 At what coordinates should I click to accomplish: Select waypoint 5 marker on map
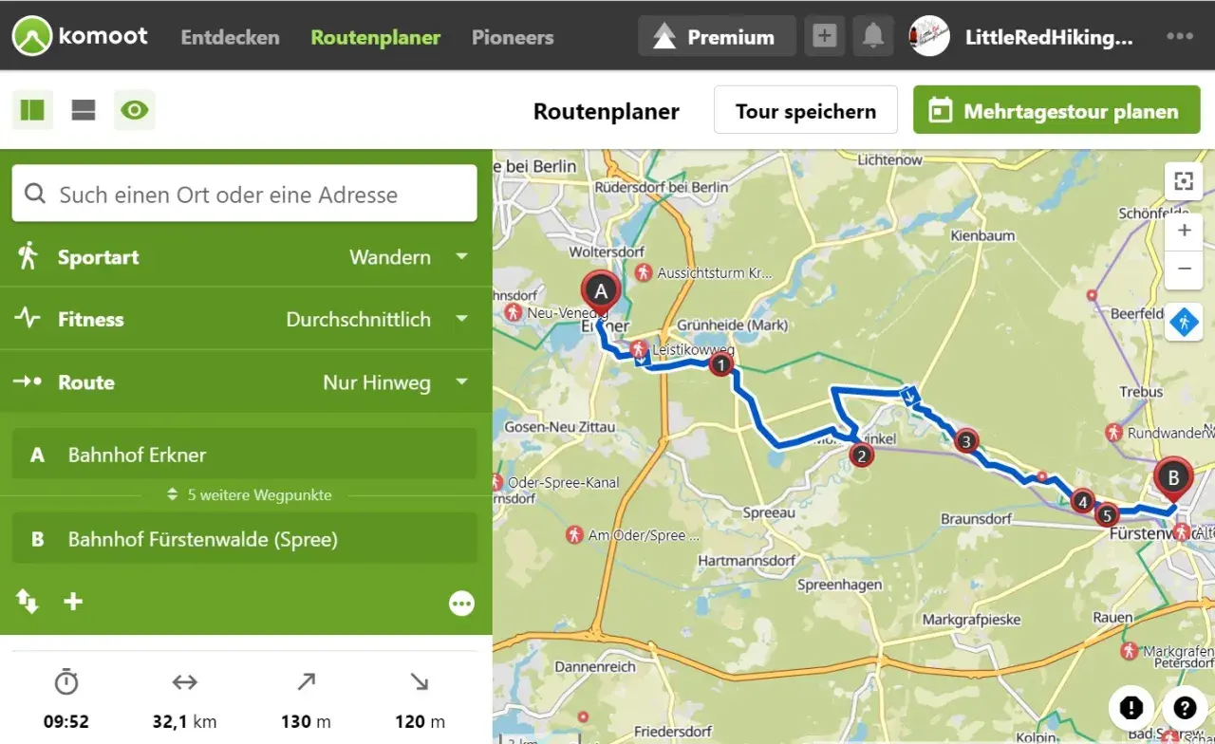click(1106, 516)
